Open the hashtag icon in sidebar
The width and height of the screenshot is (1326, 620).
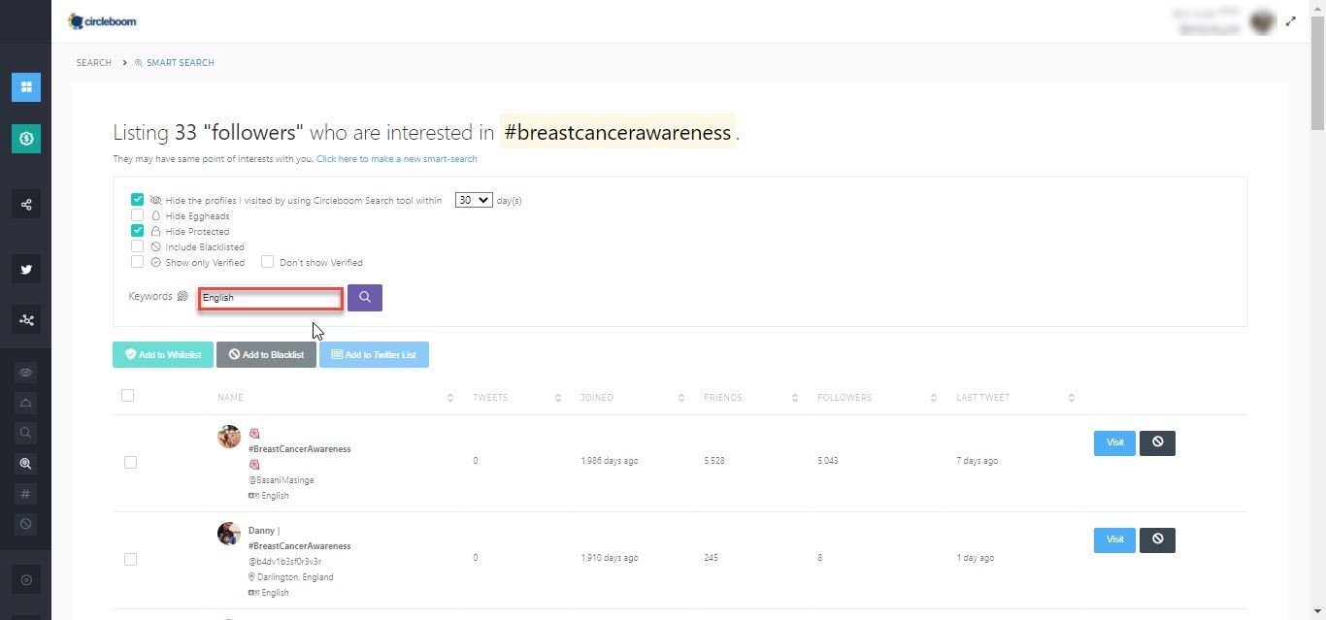[26, 494]
